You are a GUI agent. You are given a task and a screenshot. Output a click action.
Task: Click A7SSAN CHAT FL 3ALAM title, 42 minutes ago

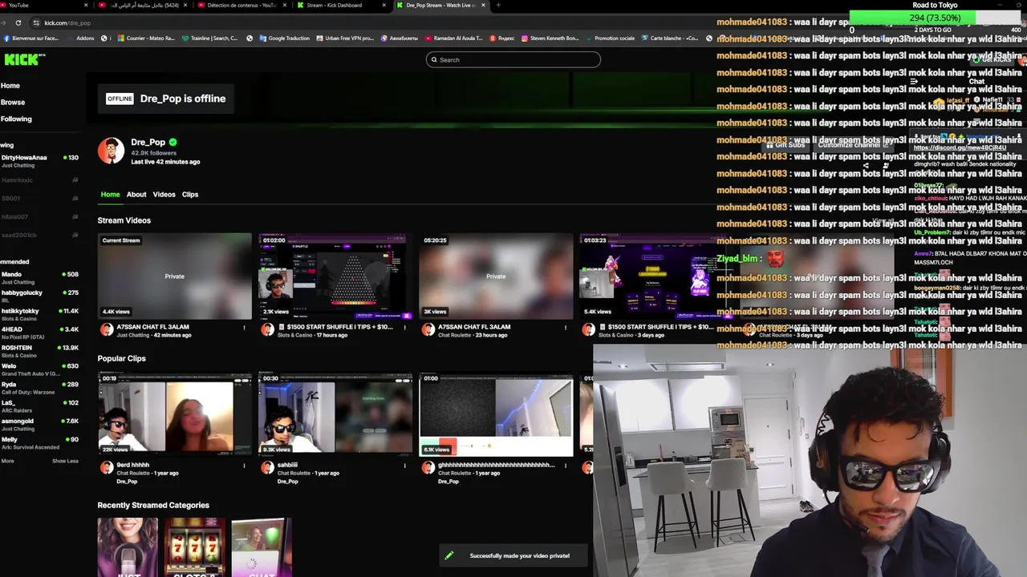tap(153, 327)
